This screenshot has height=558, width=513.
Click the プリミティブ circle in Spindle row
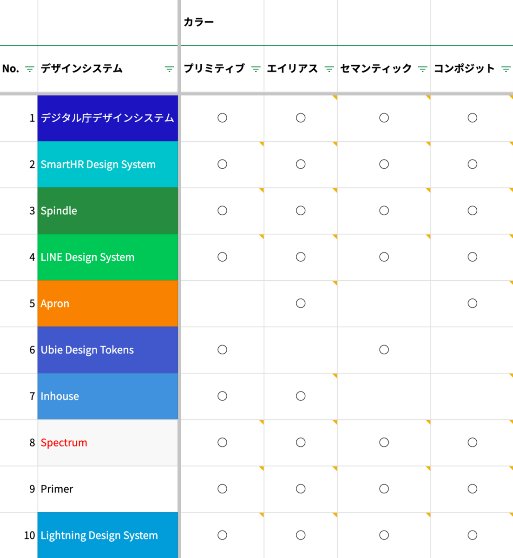(x=223, y=211)
